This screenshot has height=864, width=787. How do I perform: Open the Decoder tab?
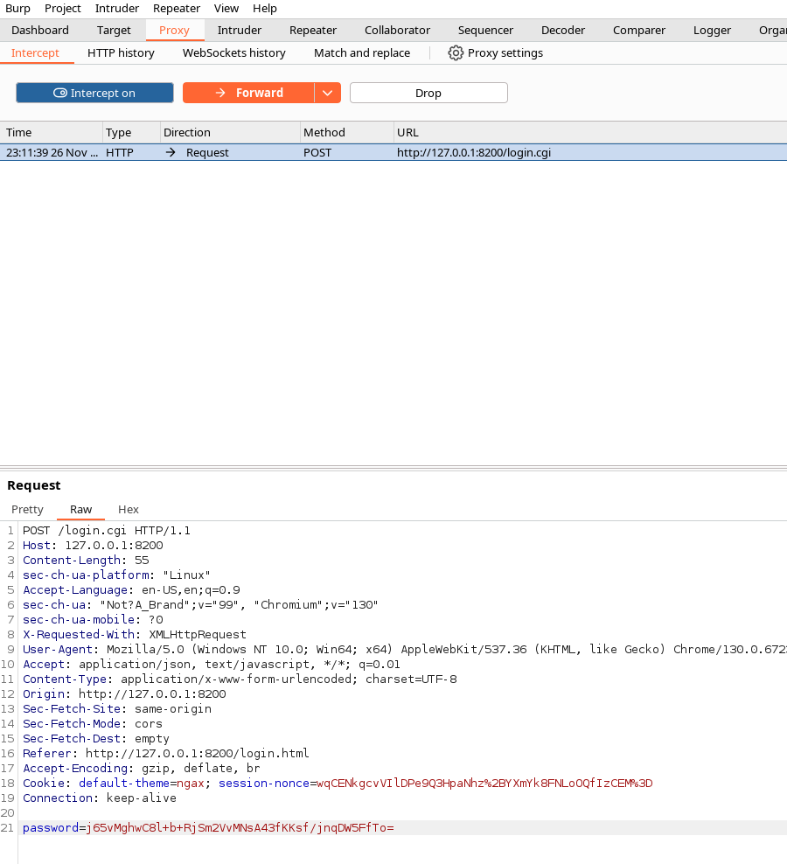tap(562, 31)
